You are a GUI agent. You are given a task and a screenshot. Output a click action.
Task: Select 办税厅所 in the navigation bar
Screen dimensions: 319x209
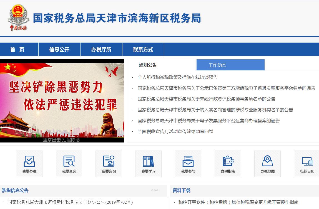point(101,50)
